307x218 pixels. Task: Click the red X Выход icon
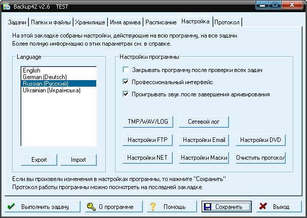tap(262, 207)
